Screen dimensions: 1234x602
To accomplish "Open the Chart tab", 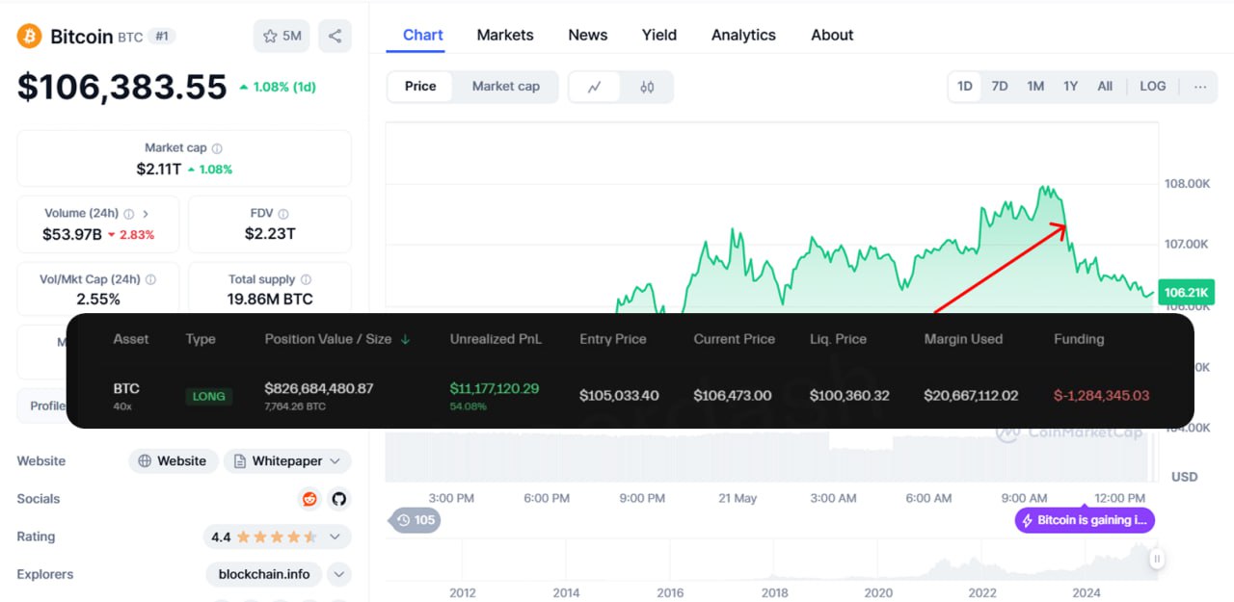I will pyautogui.click(x=423, y=35).
